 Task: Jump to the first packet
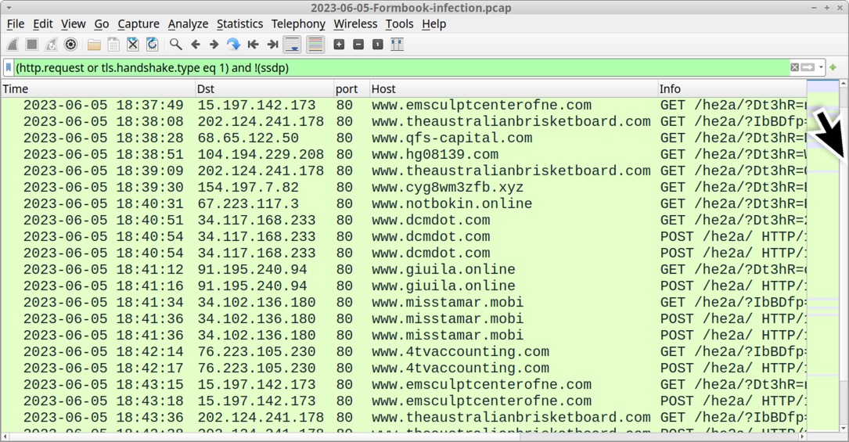(253, 45)
